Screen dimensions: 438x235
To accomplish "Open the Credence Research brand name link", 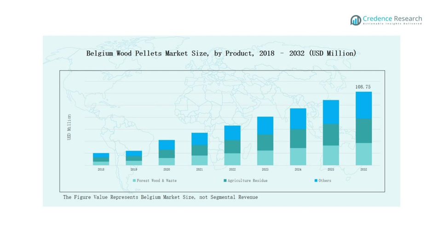I will coord(392,18).
